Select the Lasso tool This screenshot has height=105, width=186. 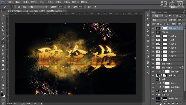(x=3, y=23)
